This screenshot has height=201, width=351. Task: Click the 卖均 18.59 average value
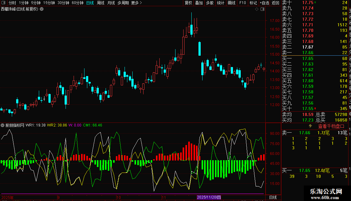308,114
